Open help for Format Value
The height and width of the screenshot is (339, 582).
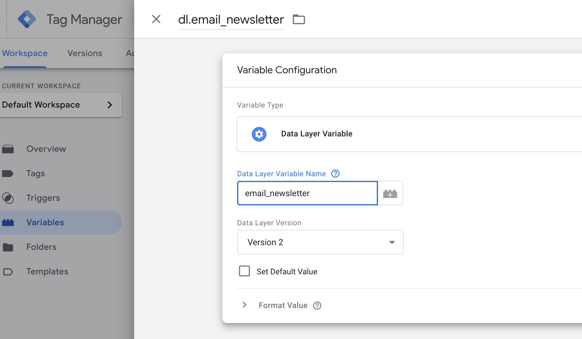click(x=317, y=306)
